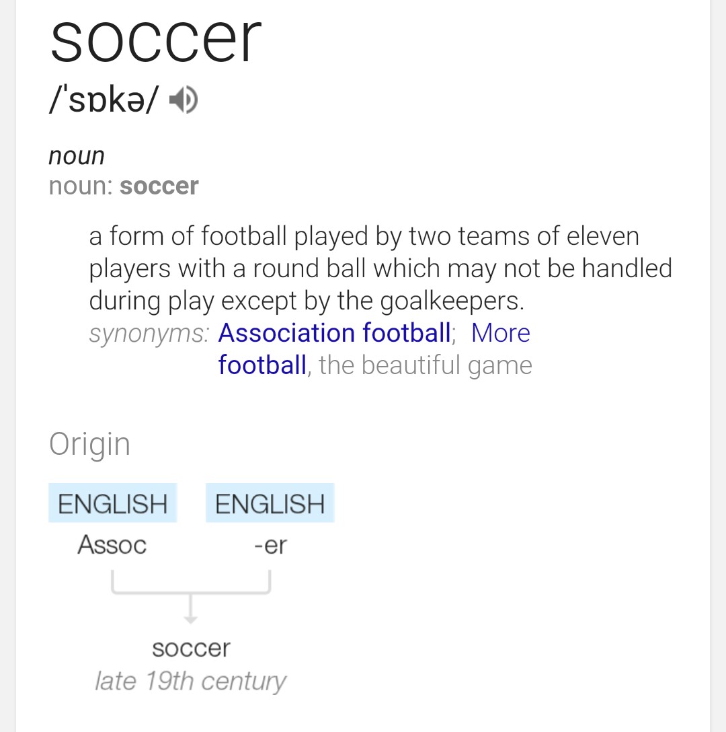Click the first definition line about football
This screenshot has height=732, width=726.
pos(364,236)
